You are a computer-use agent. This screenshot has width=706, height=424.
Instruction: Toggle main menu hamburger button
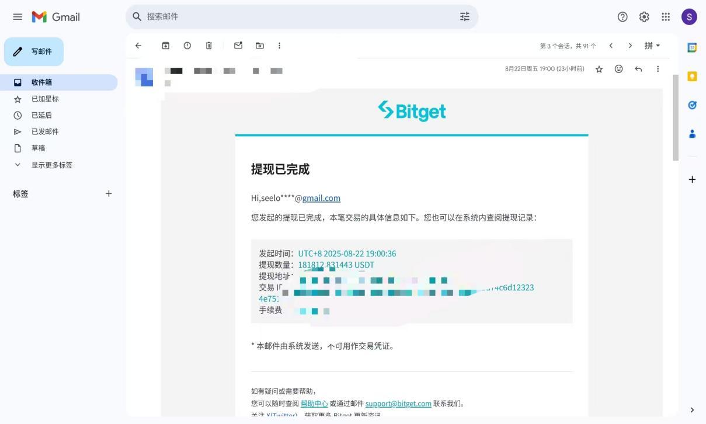(x=18, y=17)
